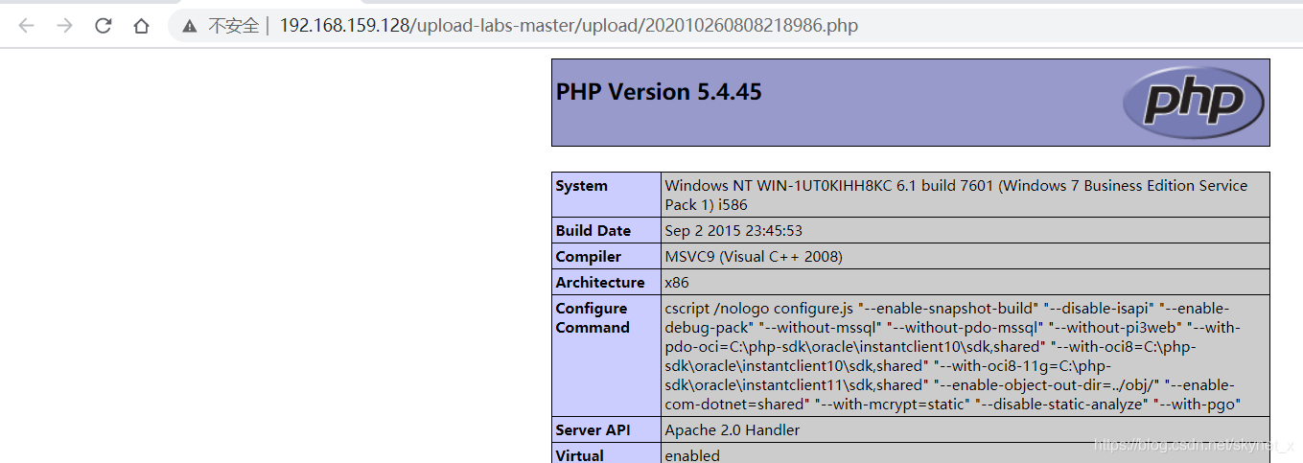Select the Architecture row label
The height and width of the screenshot is (463, 1303).
[600, 283]
